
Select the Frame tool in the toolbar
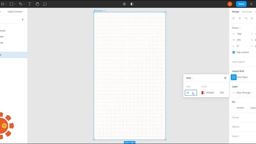[2, 4]
